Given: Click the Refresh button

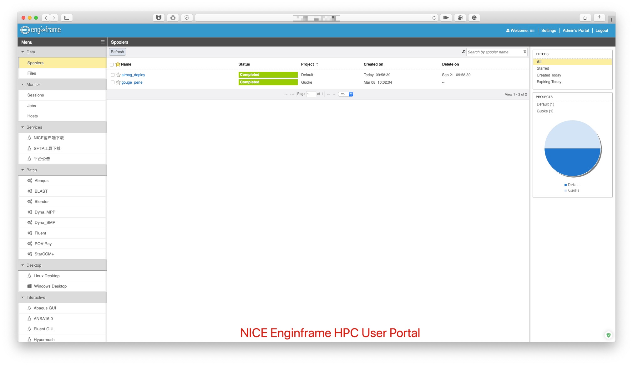Looking at the screenshot, I should 117,52.
